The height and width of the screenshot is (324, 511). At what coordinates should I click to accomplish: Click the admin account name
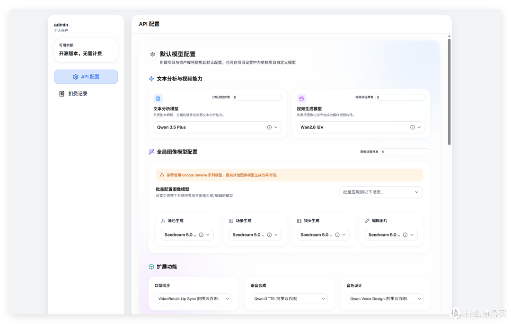(61, 25)
